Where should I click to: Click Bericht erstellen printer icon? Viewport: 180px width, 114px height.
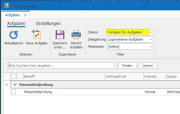(76, 35)
